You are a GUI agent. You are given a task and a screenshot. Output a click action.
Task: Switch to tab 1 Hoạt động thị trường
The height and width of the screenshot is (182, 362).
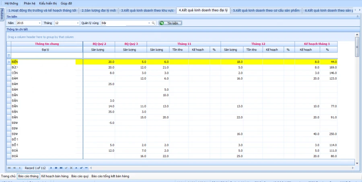[x=42, y=10]
